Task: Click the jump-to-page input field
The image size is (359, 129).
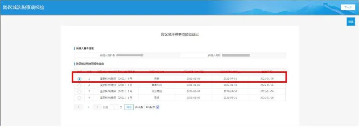Action: (114, 107)
